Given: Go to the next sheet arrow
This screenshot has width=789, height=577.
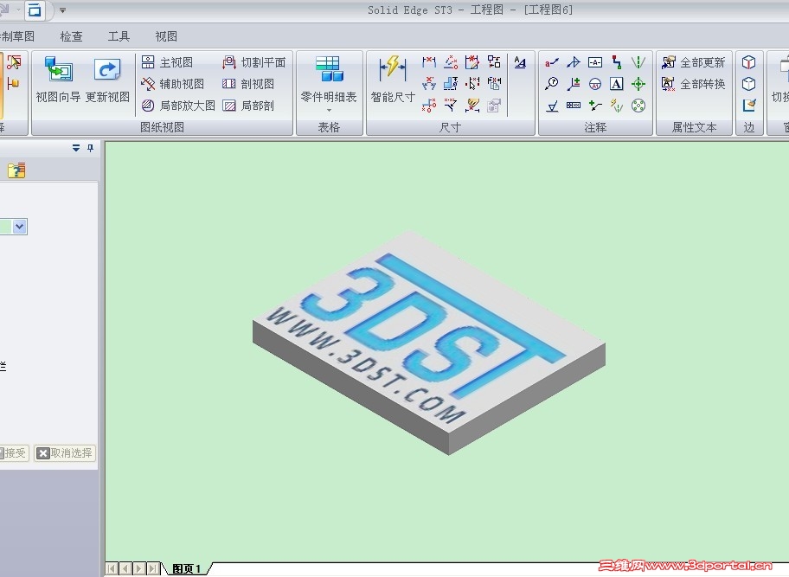Looking at the screenshot, I should pos(139,569).
